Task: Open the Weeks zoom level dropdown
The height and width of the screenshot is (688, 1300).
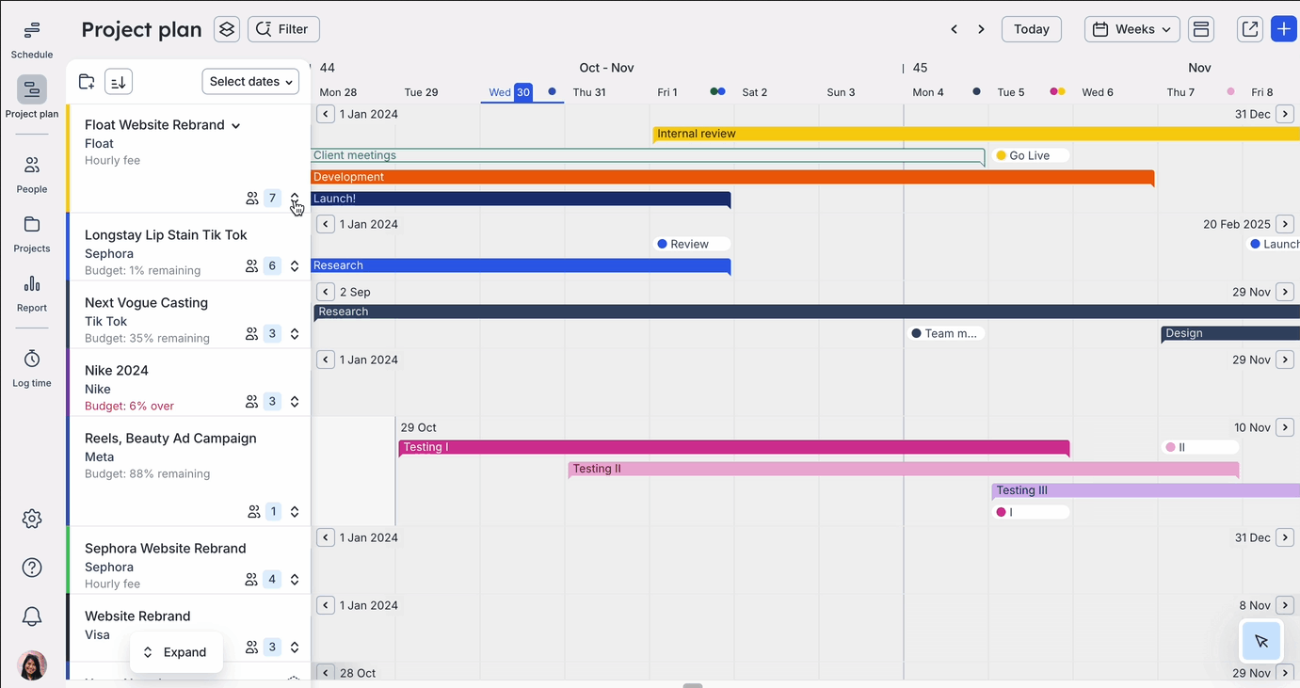Action: click(1131, 29)
